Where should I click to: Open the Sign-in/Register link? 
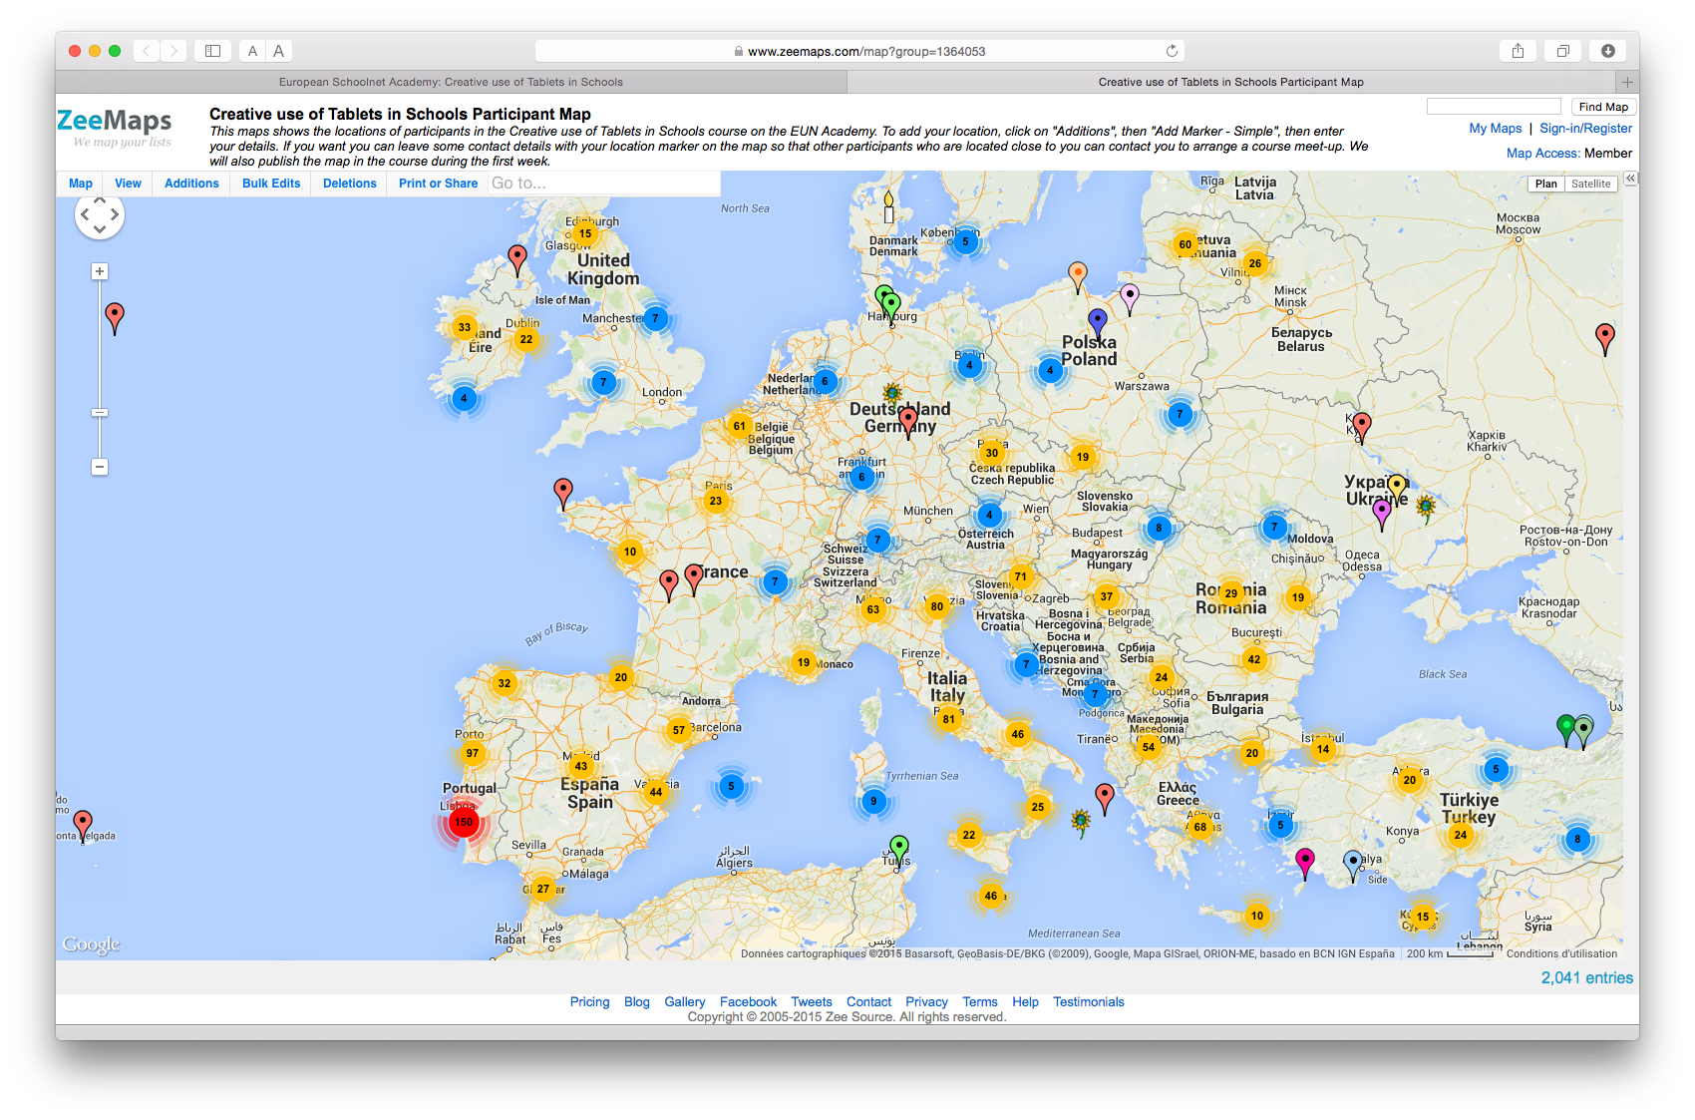1585,129
